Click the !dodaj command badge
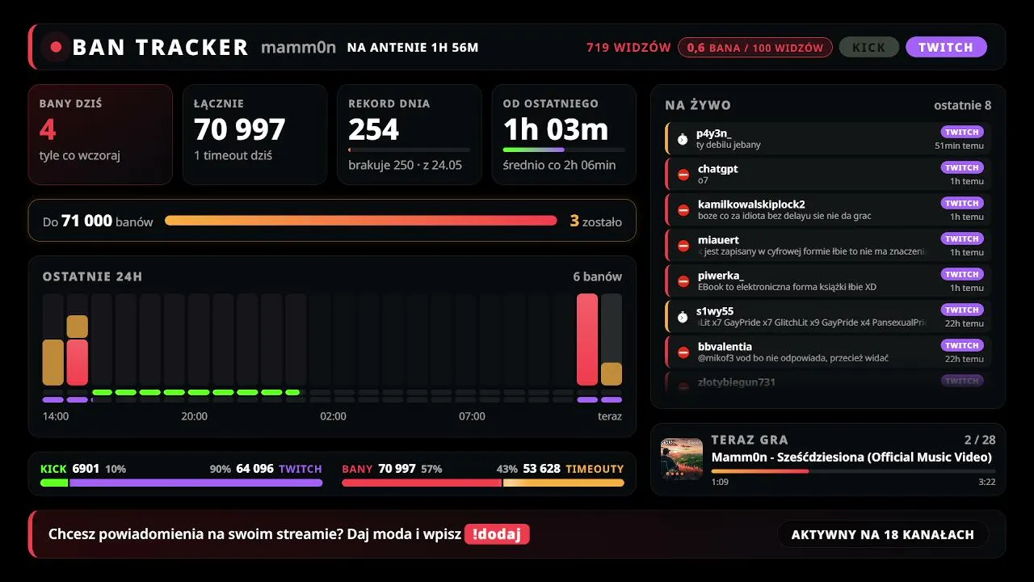Screen dimensions: 1034x582 pos(497,534)
